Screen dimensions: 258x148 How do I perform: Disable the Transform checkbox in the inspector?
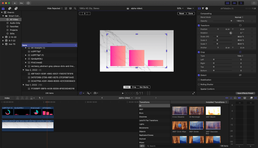pos(199,25)
